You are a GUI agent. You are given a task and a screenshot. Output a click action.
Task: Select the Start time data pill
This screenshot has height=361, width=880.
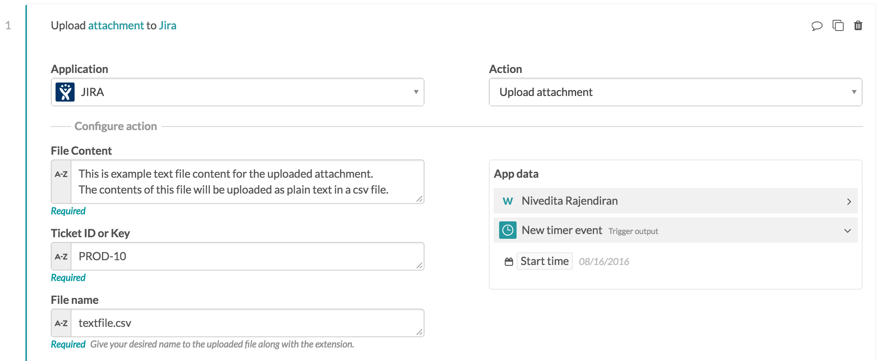544,261
